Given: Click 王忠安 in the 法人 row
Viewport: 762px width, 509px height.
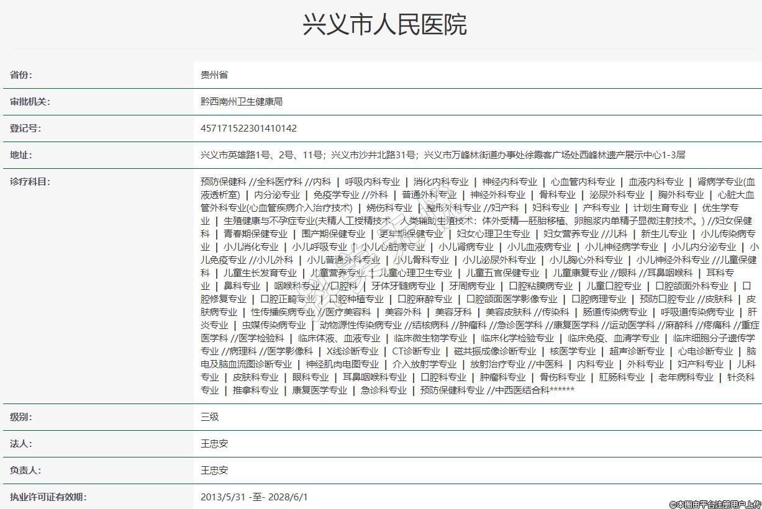Looking at the screenshot, I should tap(214, 444).
